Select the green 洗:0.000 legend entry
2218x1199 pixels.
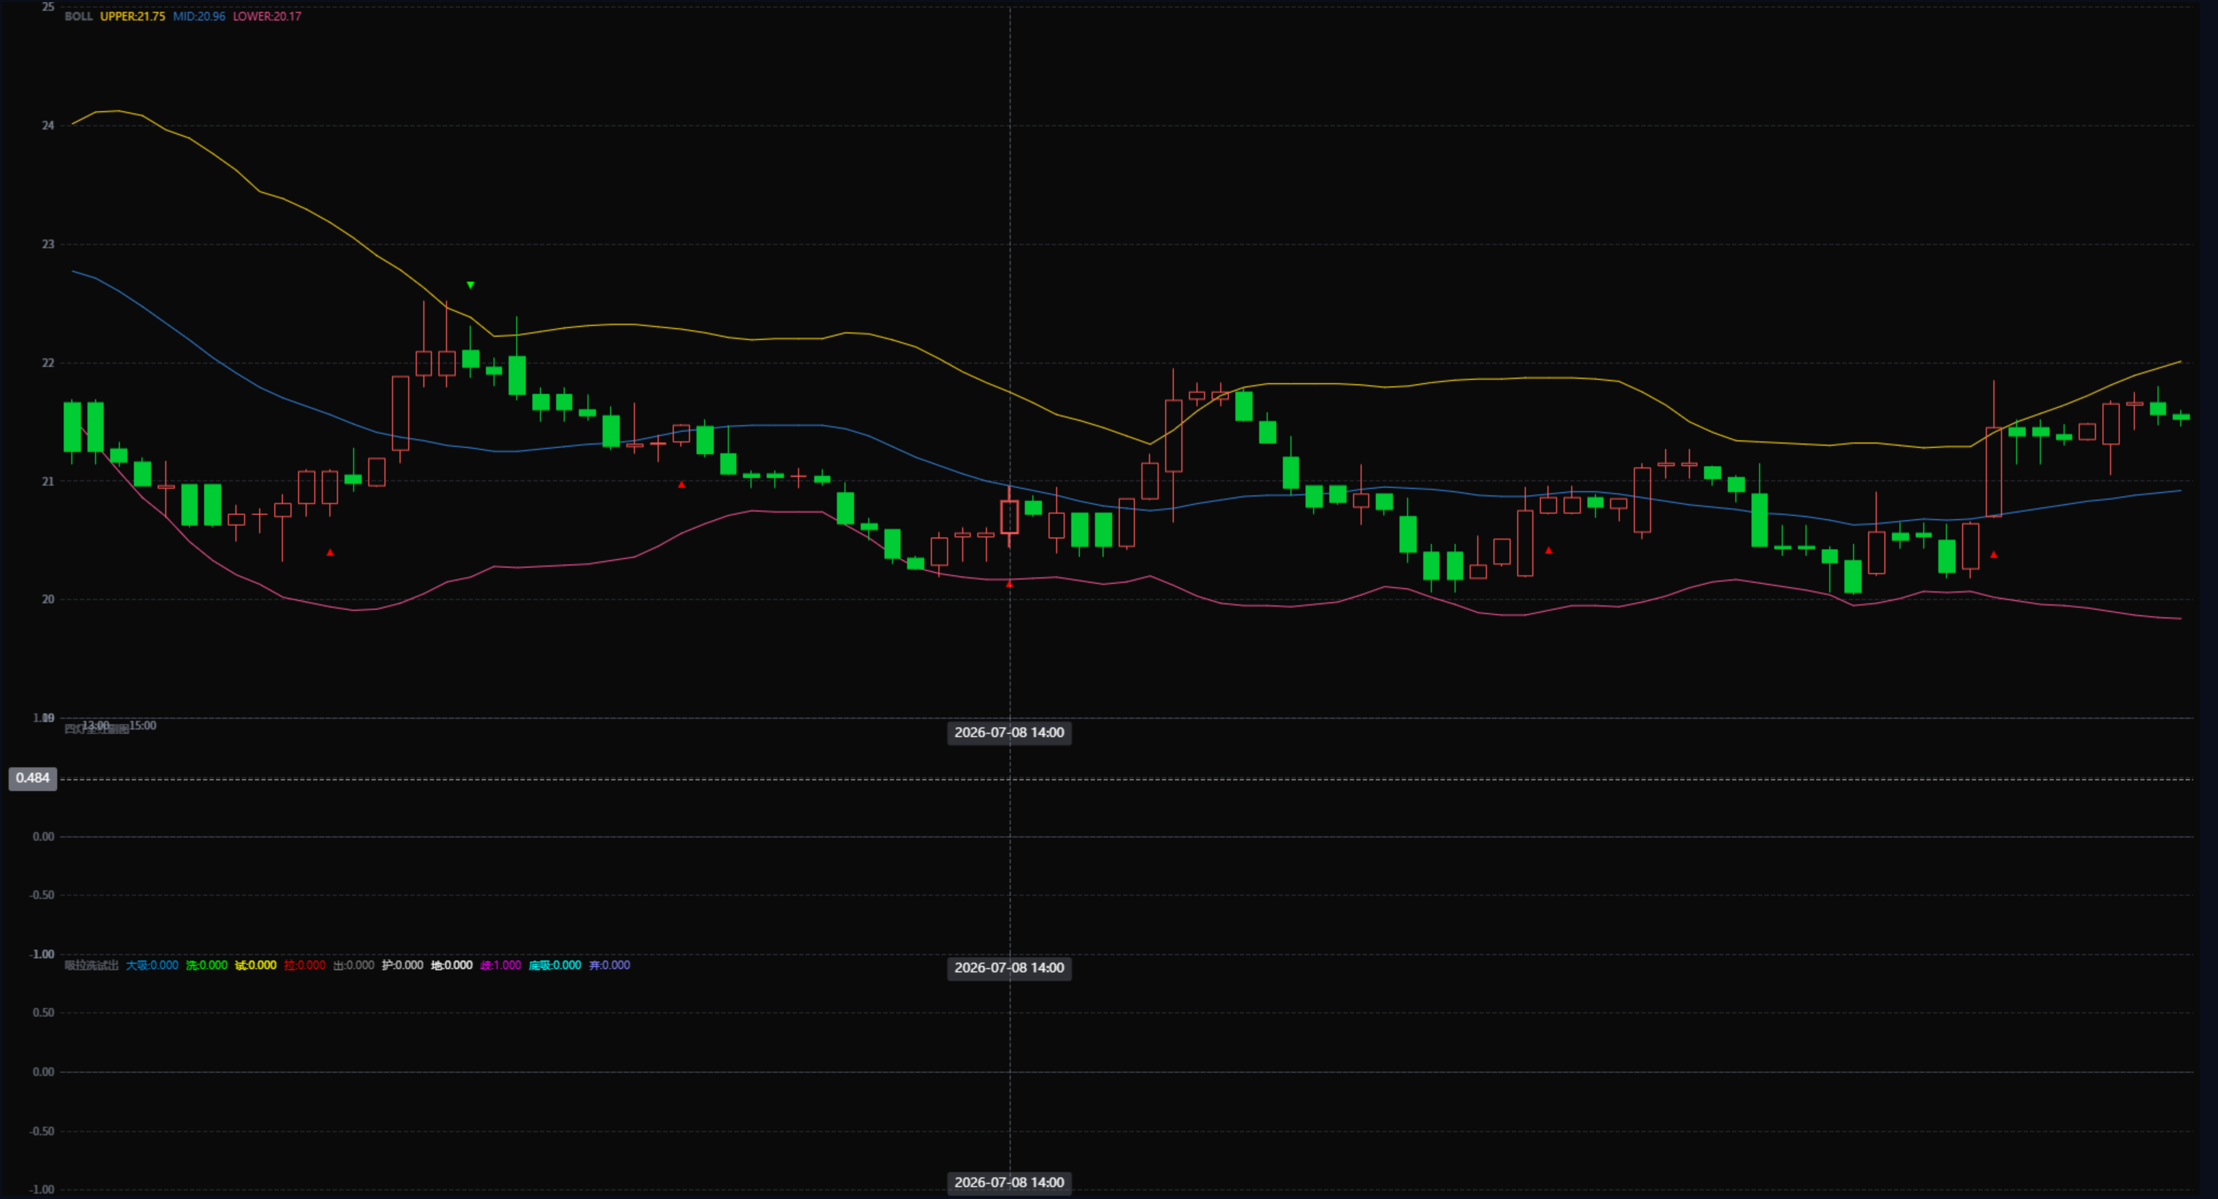click(207, 965)
